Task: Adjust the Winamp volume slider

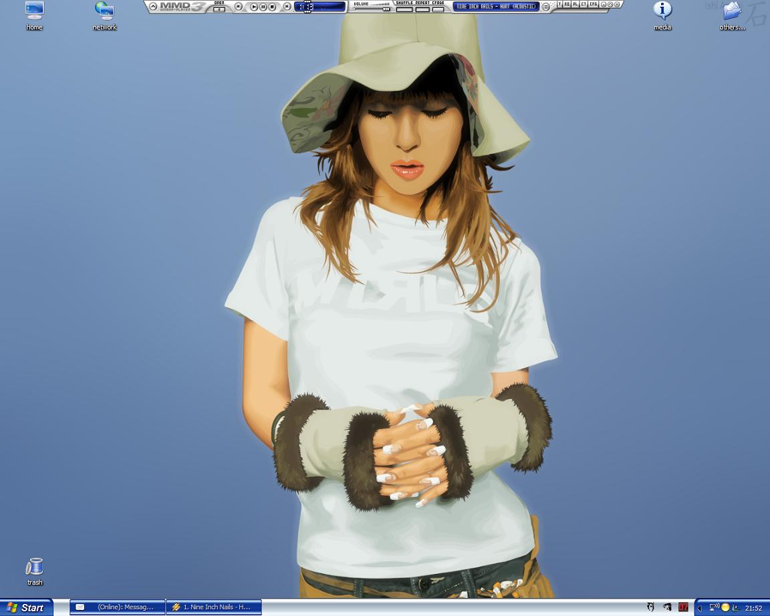Action: (372, 9)
